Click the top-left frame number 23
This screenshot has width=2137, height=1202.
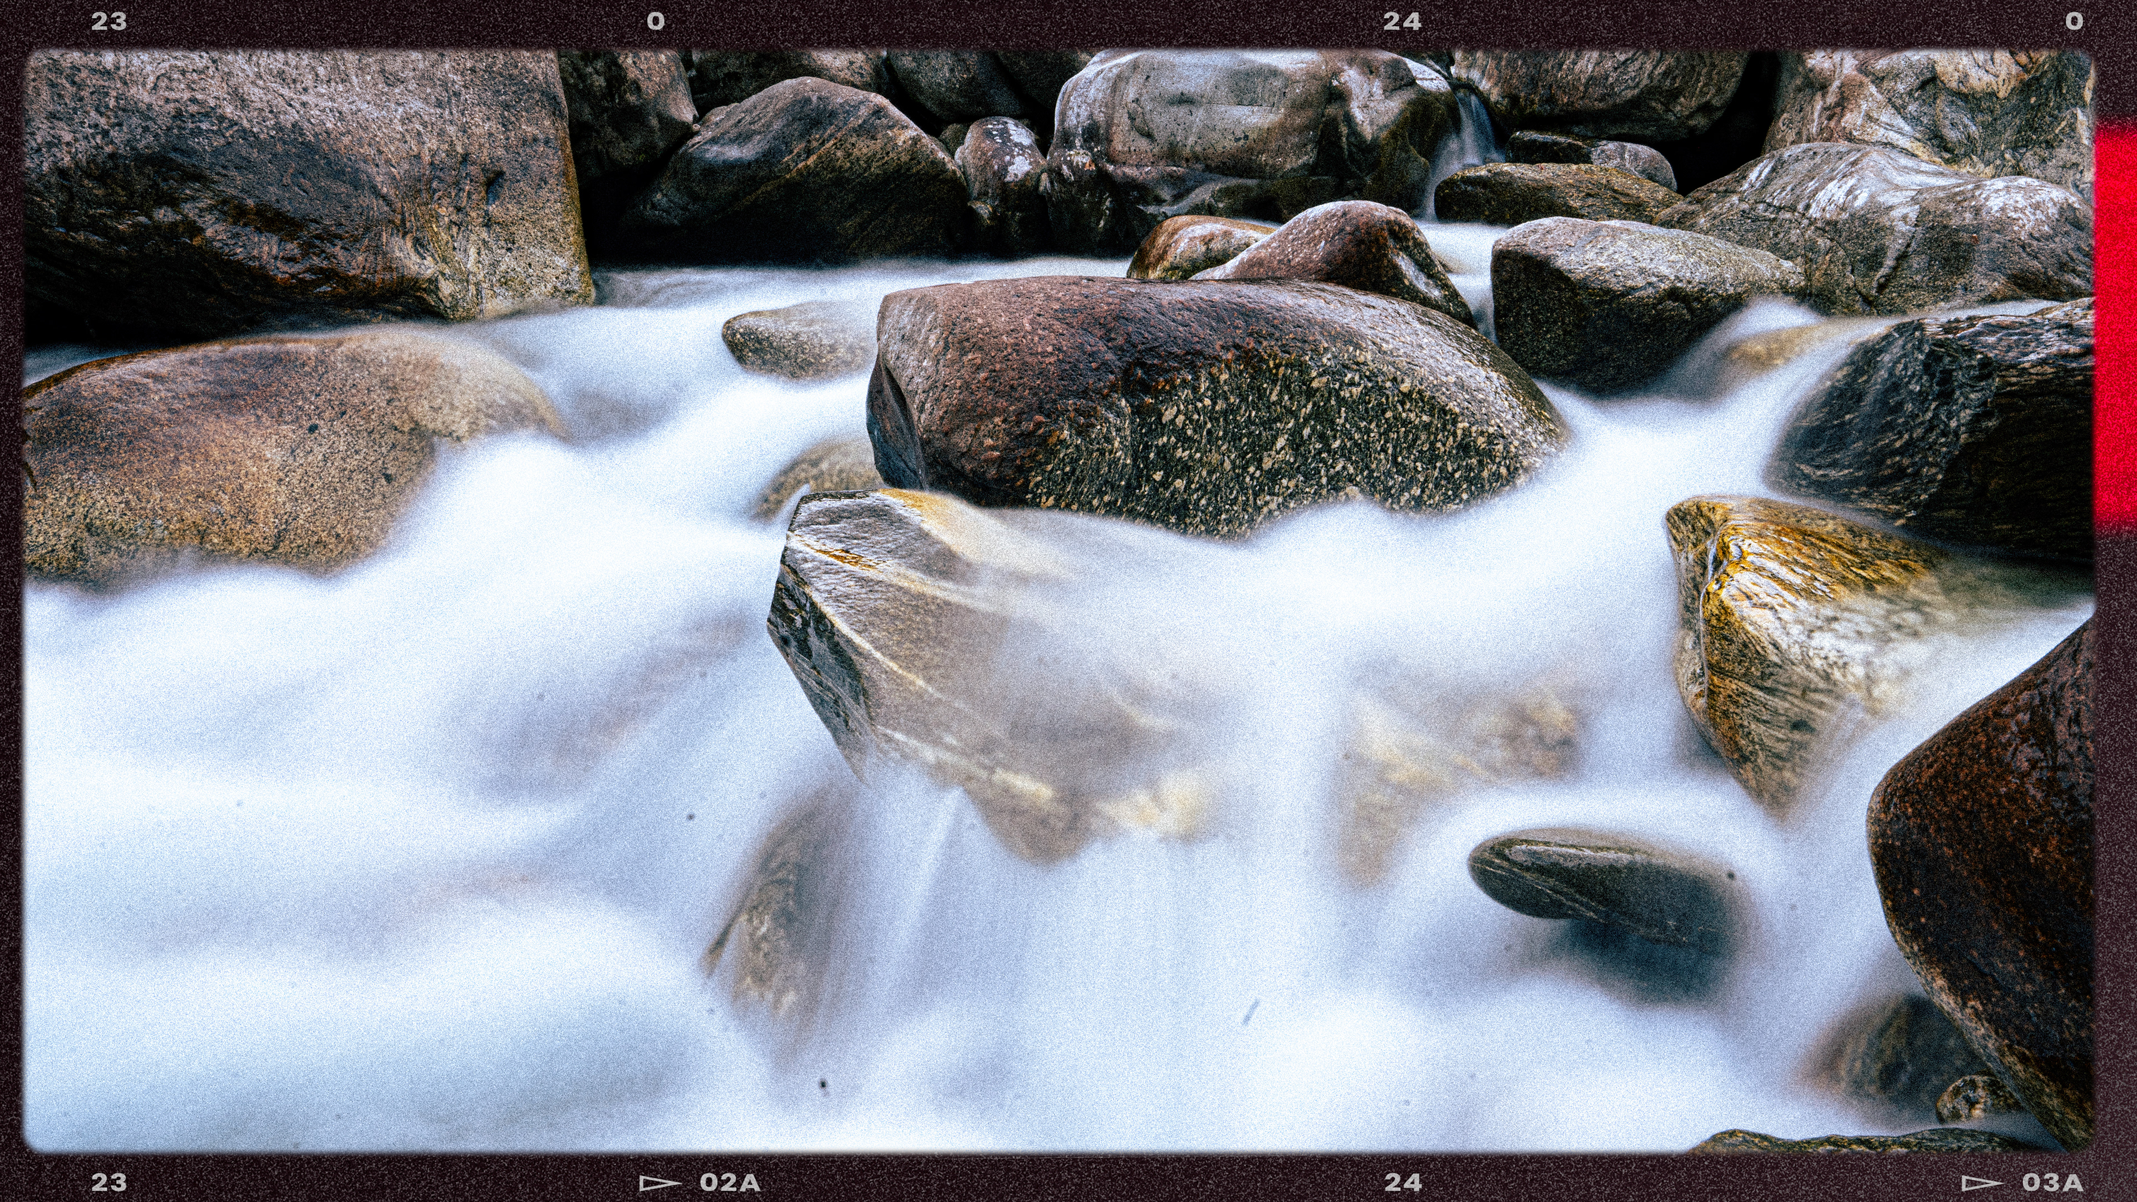point(109,22)
